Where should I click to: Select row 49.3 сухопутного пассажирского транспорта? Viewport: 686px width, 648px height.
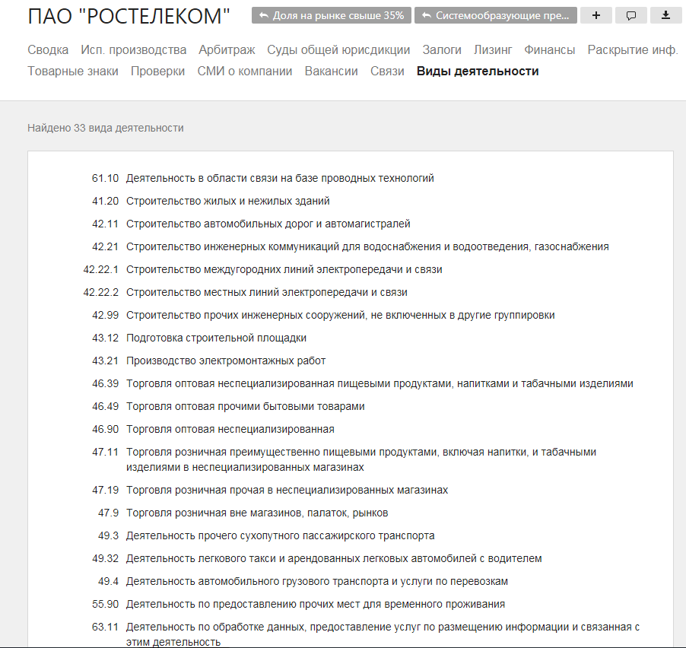[266, 535]
